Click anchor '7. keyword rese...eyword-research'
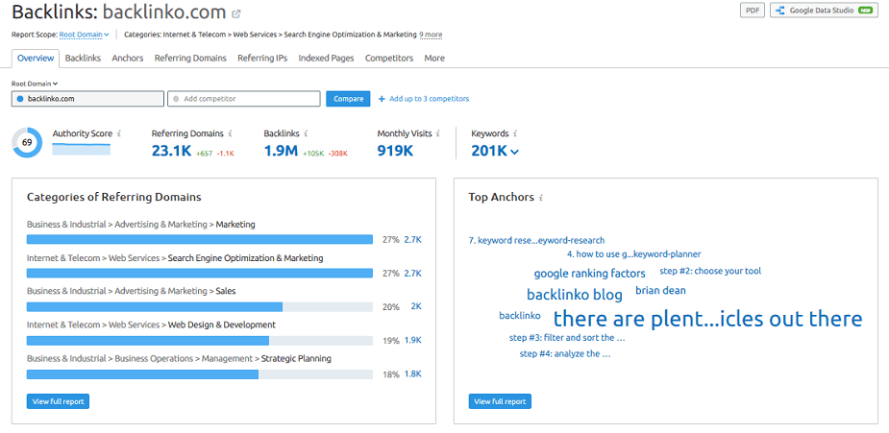The width and height of the screenshot is (889, 433). coord(536,241)
